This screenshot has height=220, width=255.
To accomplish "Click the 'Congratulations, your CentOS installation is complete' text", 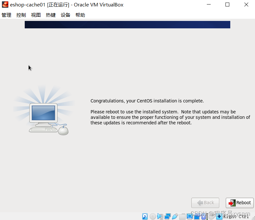I will pyautogui.click(x=147, y=101).
